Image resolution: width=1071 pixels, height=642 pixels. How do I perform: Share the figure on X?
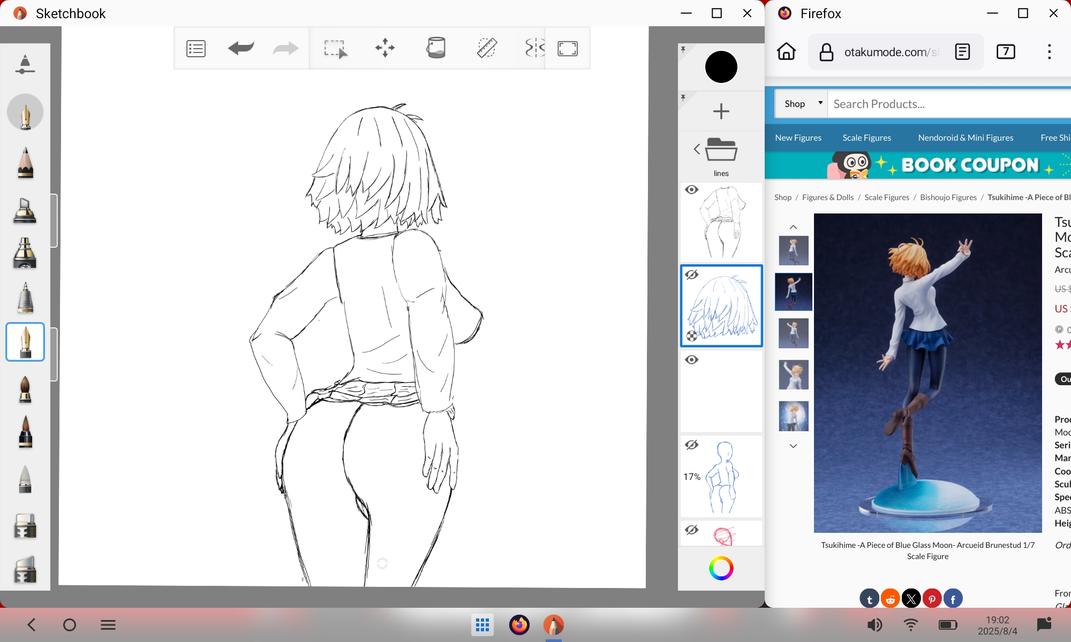point(911,599)
